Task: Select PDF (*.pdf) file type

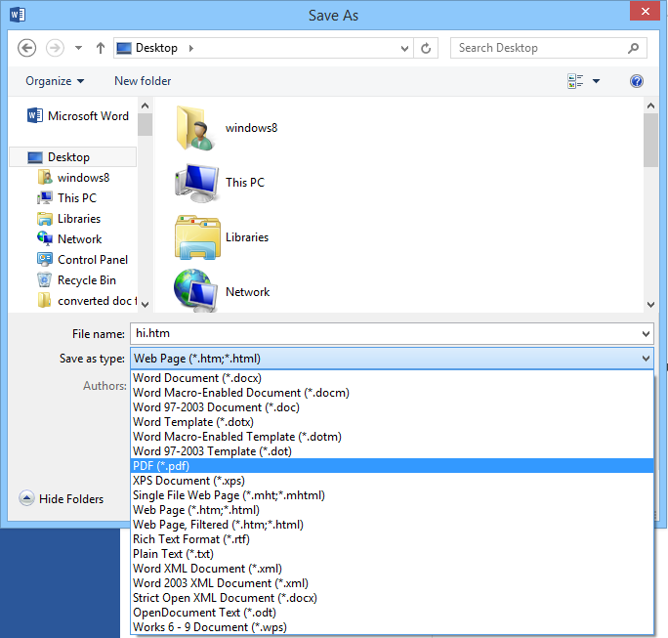Action: (x=392, y=466)
